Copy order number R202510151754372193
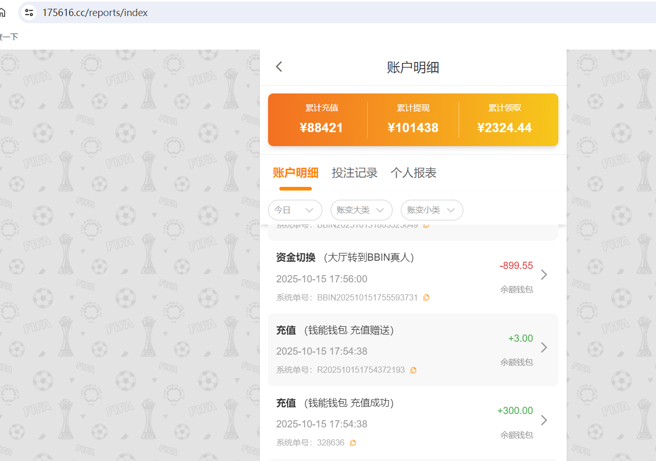 tap(413, 370)
